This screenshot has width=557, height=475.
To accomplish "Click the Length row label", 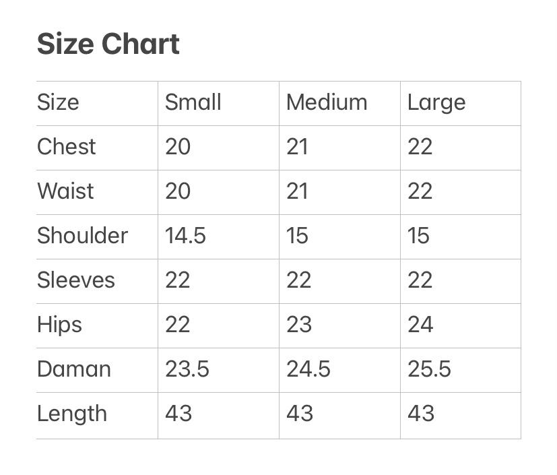I will (x=71, y=414).
